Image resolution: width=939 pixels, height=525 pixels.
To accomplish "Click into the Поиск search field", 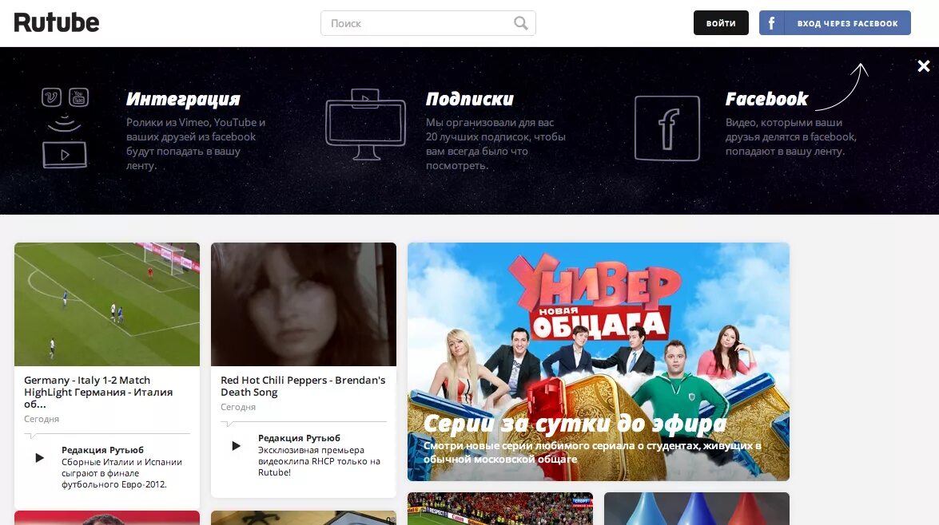I will 428,23.
